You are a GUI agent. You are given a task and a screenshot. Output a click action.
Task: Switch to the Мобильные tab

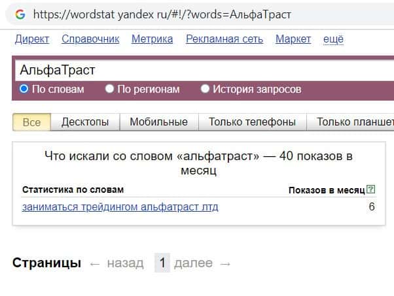click(159, 122)
